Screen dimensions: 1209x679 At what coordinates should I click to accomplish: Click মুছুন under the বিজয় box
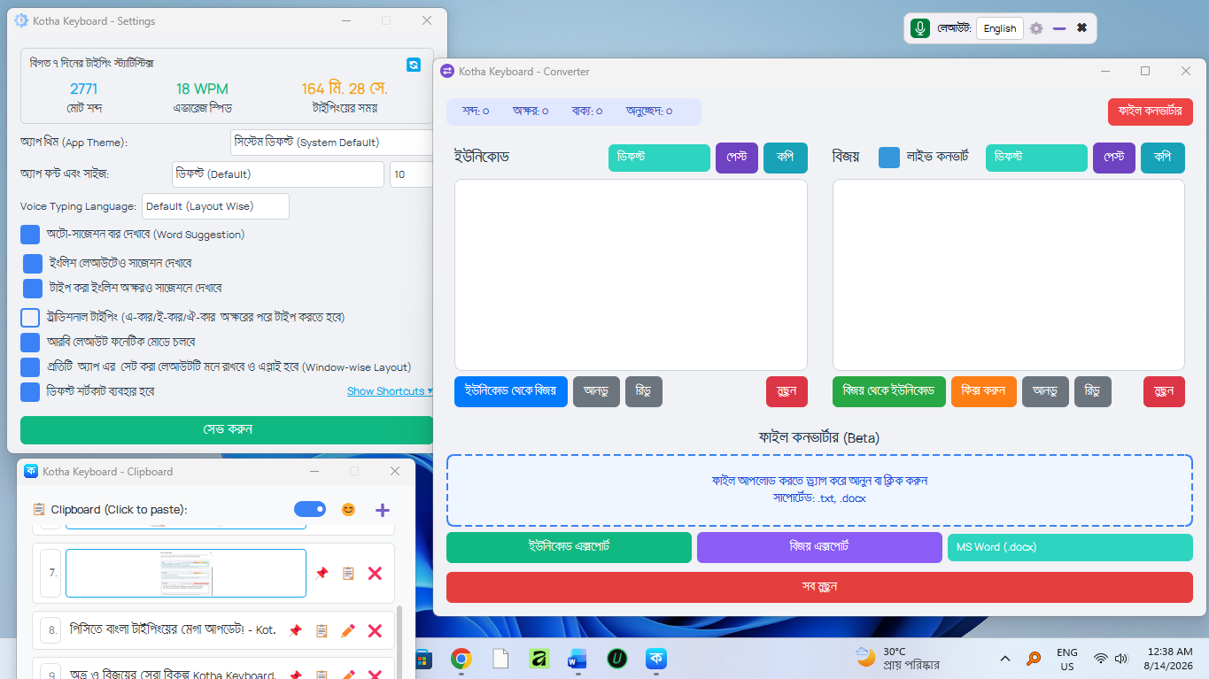(1164, 392)
